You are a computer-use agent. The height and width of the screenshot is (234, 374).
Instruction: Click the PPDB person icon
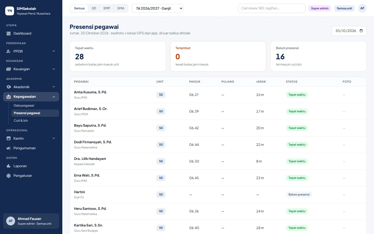[x=9, y=51]
